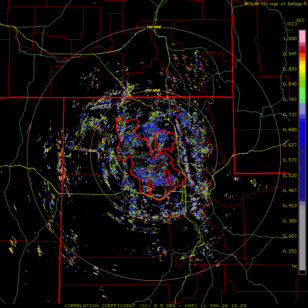This screenshot has height=308, width=308.
Task: Click the [CC] unit label
Action: click(292, 24)
